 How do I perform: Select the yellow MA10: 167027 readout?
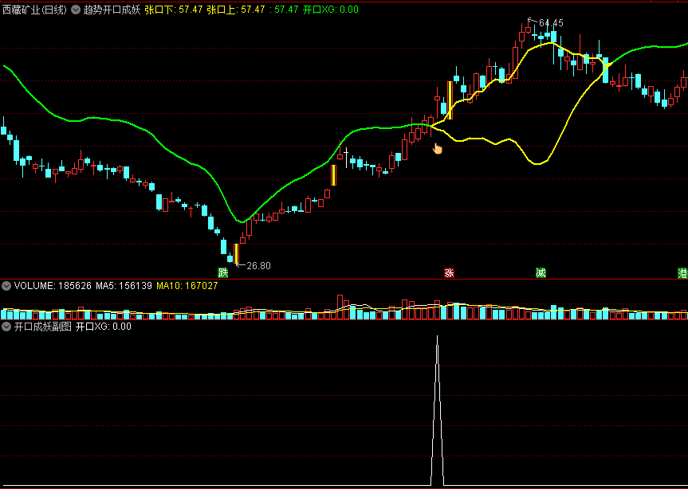(187, 286)
